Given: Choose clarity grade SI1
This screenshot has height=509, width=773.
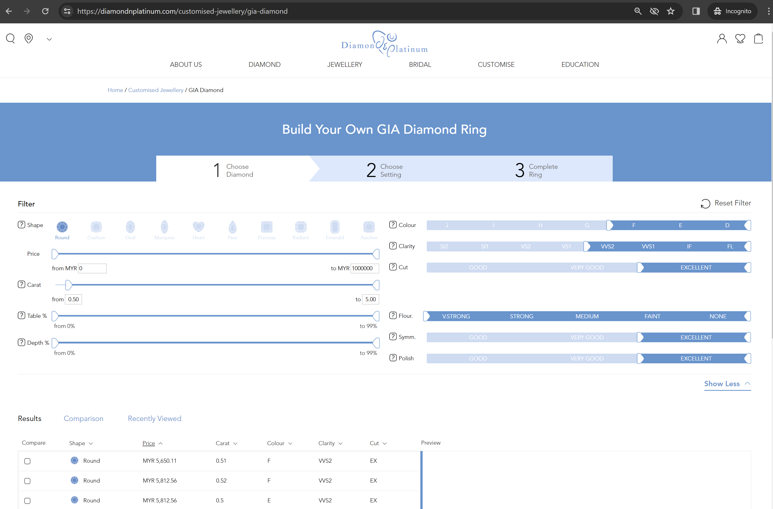Looking at the screenshot, I should pyautogui.click(x=484, y=246).
